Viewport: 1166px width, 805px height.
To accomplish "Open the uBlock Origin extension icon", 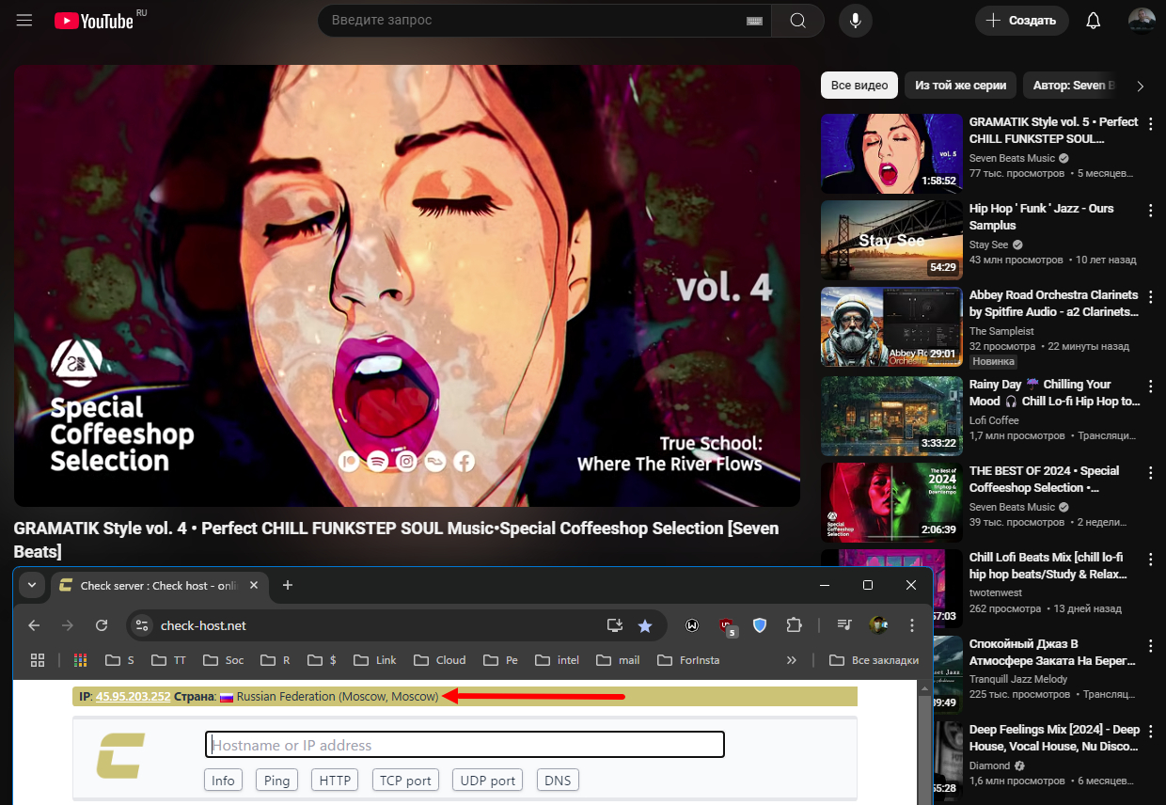I will coord(726,625).
